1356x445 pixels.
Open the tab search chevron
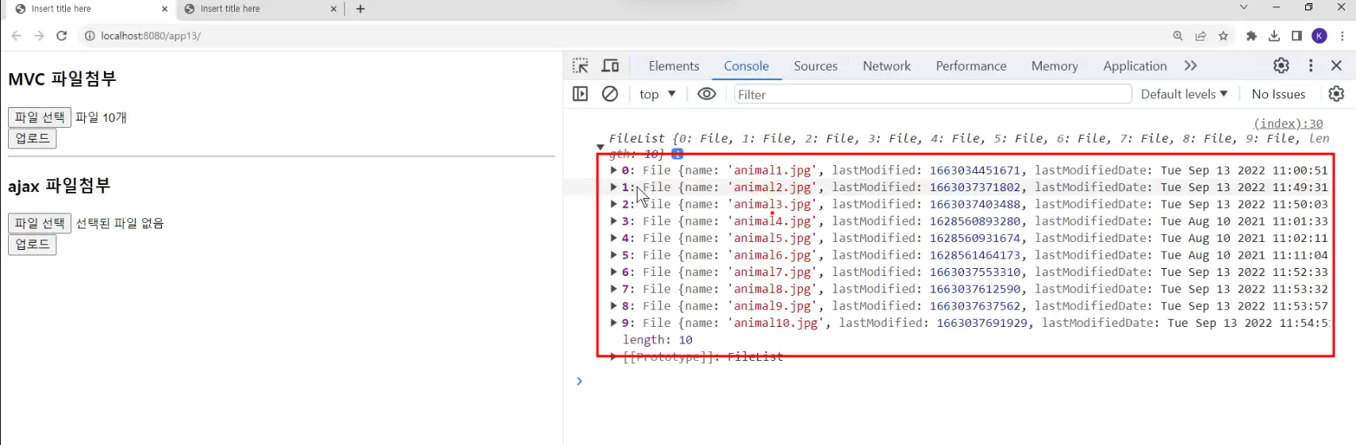[1243, 7]
